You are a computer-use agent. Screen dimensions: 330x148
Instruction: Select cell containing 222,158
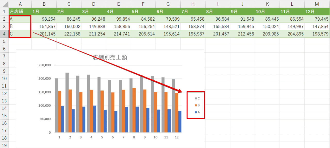pos(69,34)
